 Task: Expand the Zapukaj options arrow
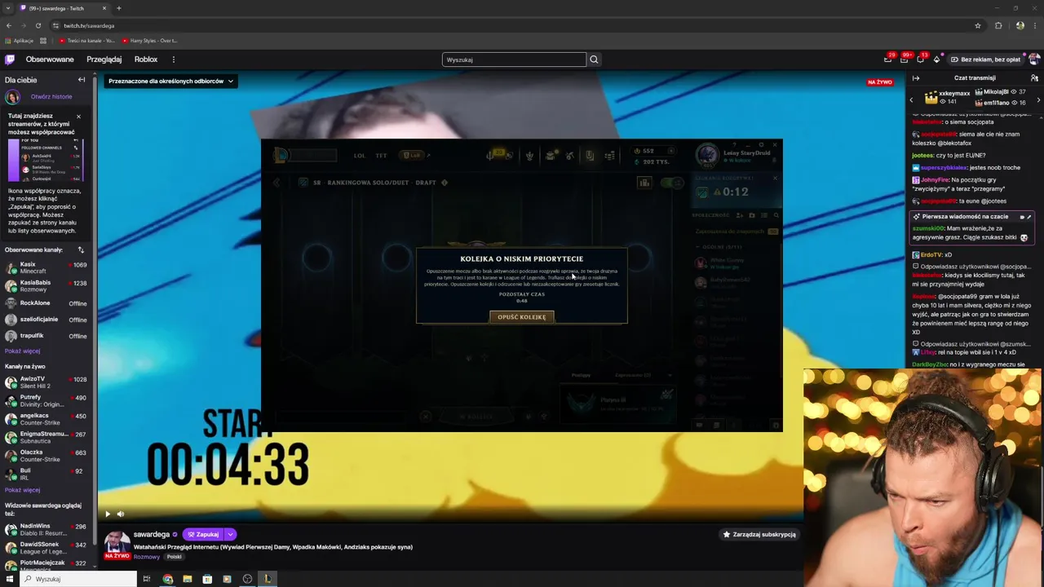click(x=231, y=534)
